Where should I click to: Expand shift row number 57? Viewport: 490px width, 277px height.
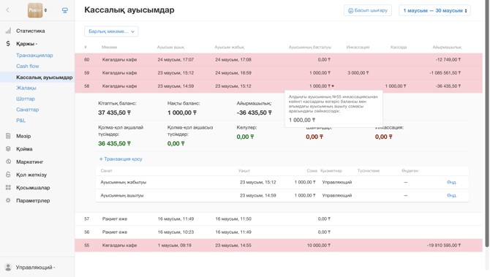pos(279,219)
